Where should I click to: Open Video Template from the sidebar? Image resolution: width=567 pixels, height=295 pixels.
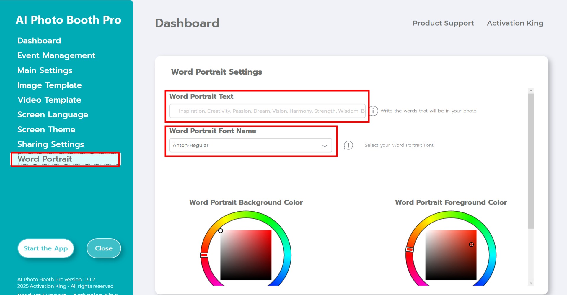point(49,100)
